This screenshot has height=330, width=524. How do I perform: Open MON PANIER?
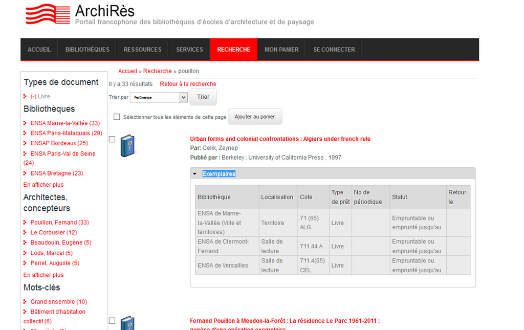281,50
